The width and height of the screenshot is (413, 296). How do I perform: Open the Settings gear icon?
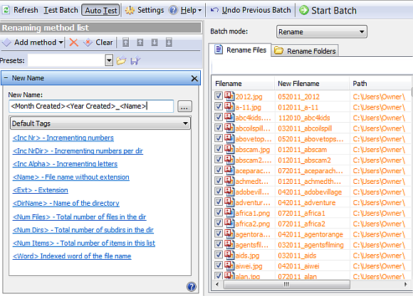coord(130,10)
